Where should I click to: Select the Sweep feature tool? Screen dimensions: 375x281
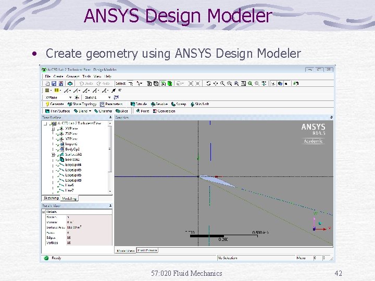[179, 104]
